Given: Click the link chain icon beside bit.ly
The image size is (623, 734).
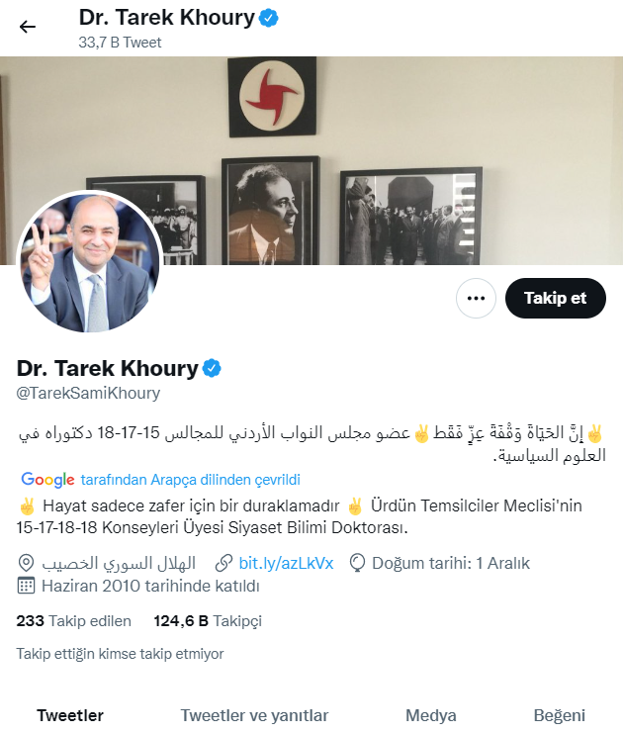Looking at the screenshot, I should click(223, 563).
